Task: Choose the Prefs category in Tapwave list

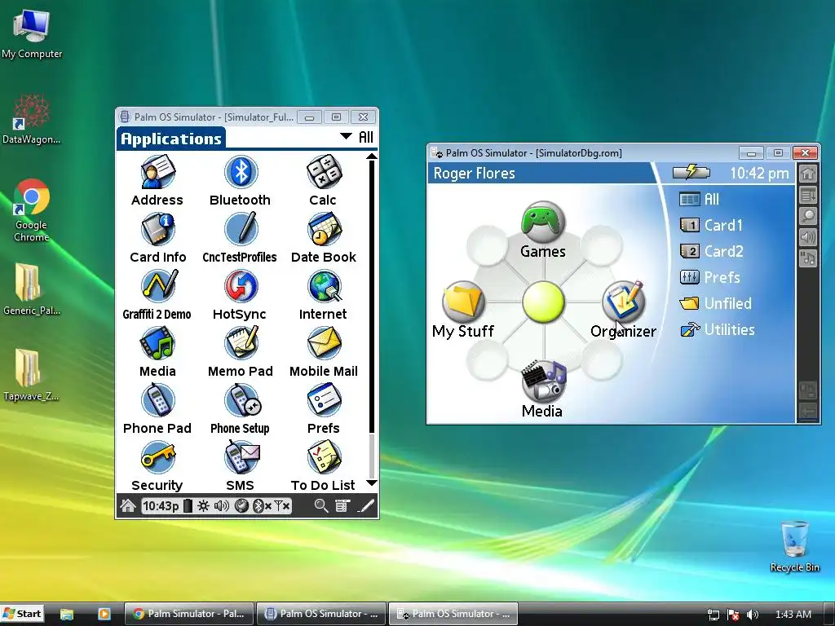Action: click(710, 277)
